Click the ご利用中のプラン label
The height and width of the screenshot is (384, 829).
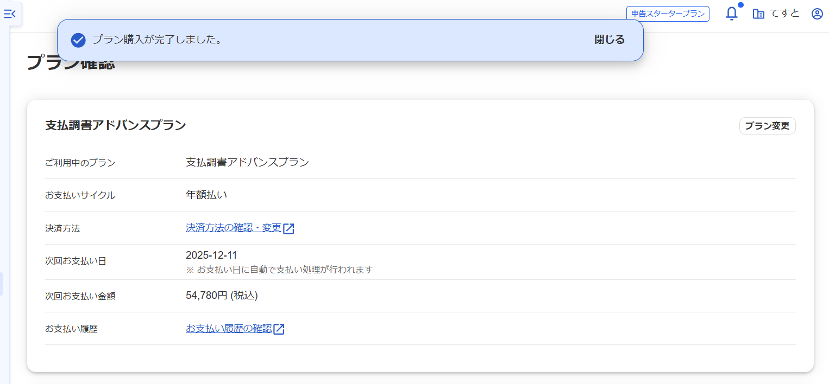[x=80, y=163]
